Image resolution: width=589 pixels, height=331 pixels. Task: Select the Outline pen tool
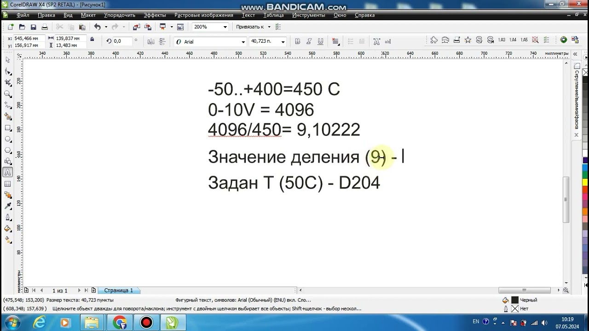[7, 217]
